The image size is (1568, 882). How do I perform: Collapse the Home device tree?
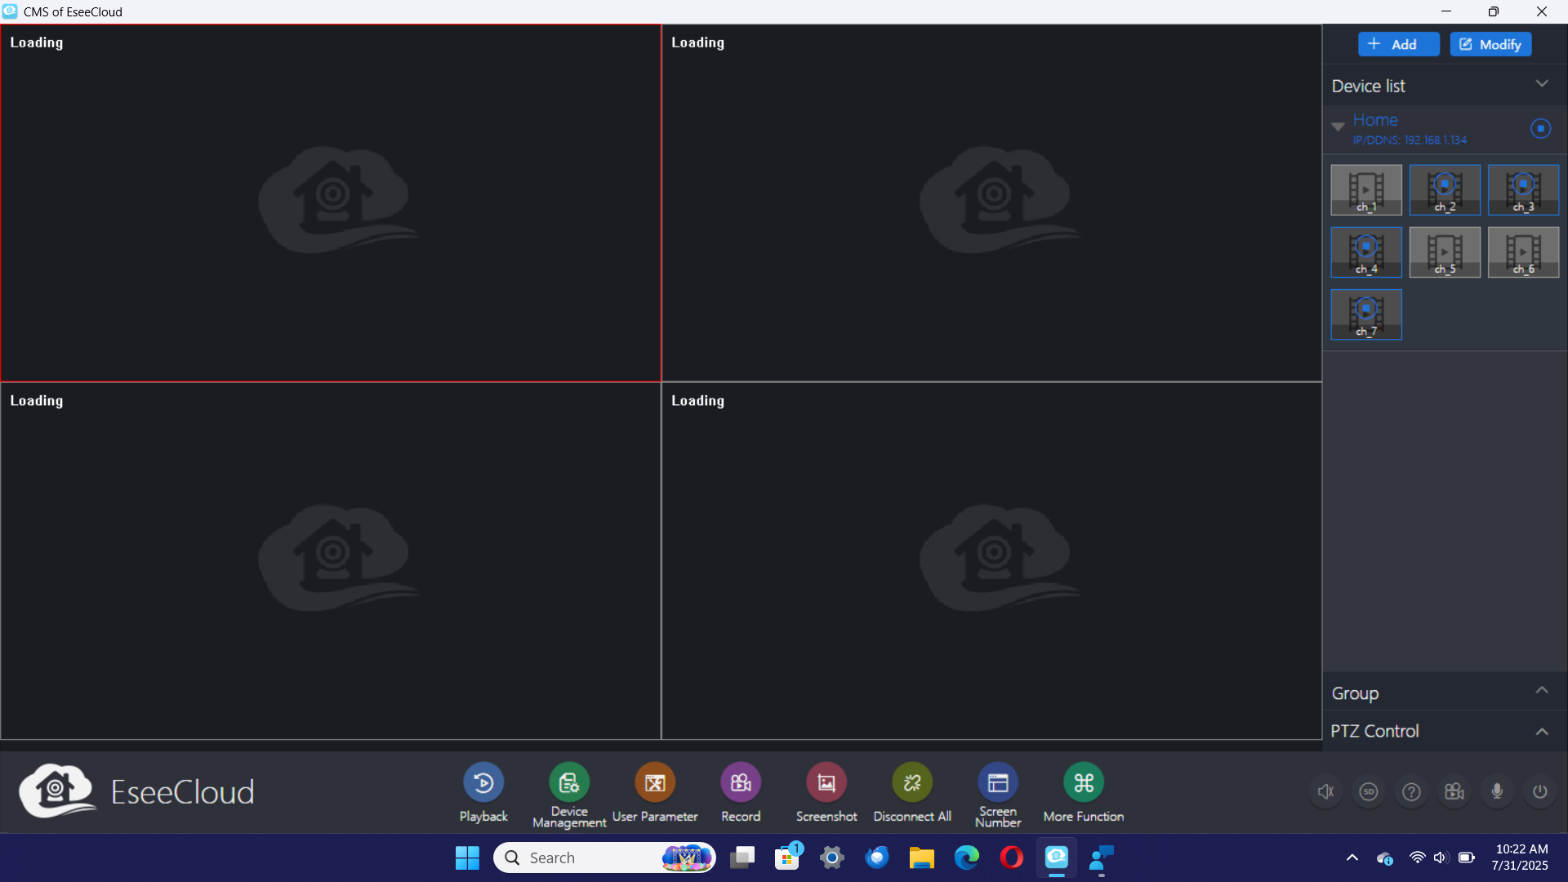[x=1338, y=127]
